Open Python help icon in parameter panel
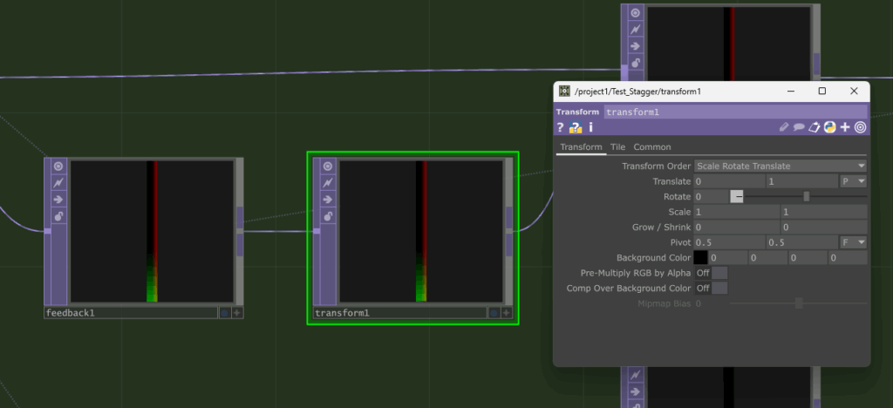Image resolution: width=893 pixels, height=408 pixels. [576, 127]
